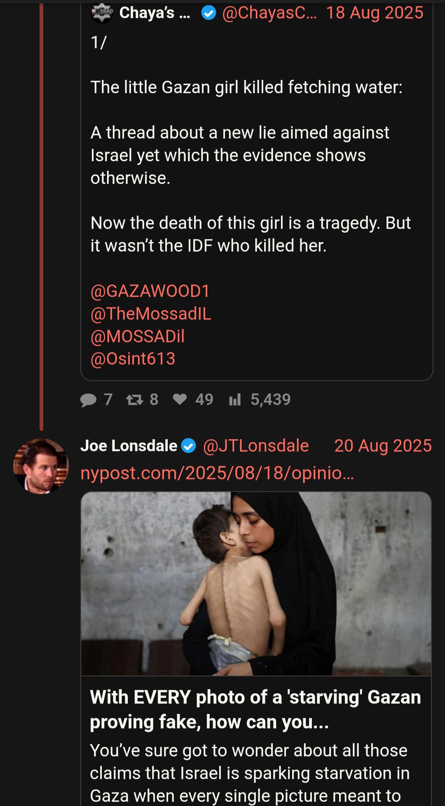Viewport: 445px width, 806px height.
Task: Click Joe Lonsdale's verified badge icon
Action: [189, 446]
